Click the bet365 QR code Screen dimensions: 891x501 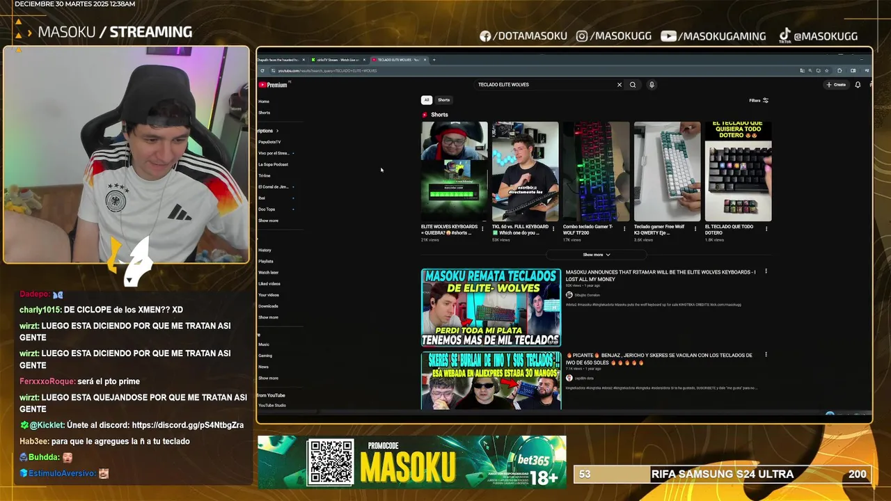(x=330, y=462)
